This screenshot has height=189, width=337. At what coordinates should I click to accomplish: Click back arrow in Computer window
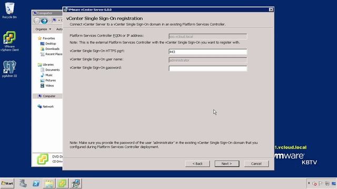[x=37, y=20]
